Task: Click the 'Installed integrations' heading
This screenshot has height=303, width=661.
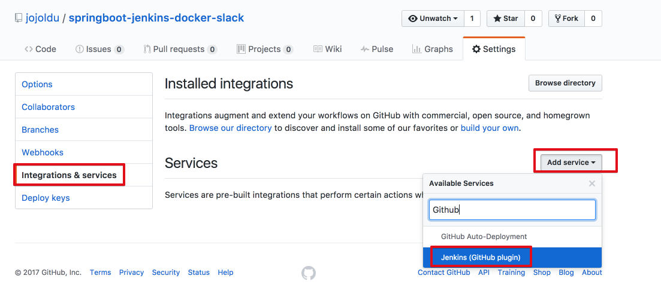Action: point(229,83)
